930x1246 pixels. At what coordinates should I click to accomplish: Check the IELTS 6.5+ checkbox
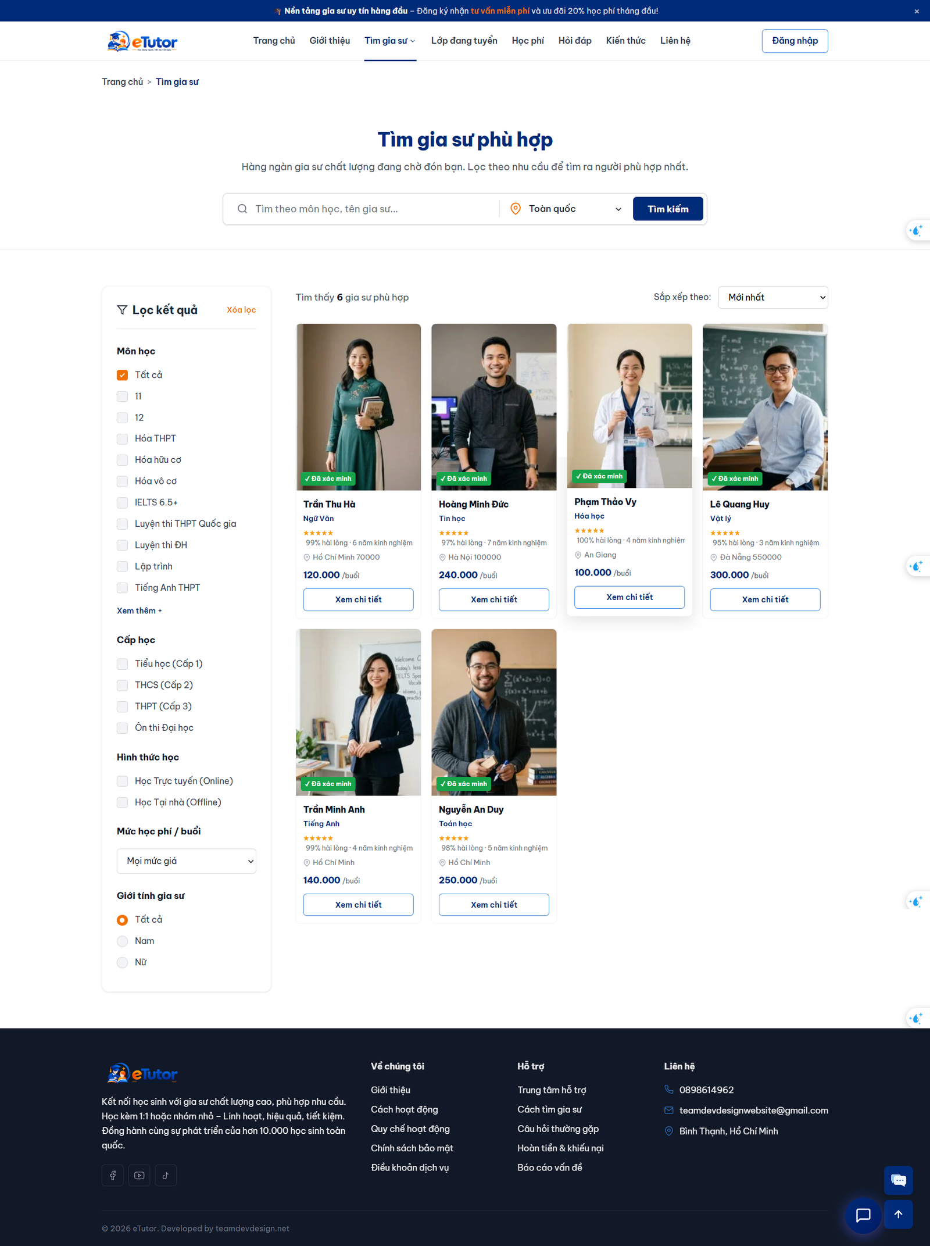tap(122, 502)
